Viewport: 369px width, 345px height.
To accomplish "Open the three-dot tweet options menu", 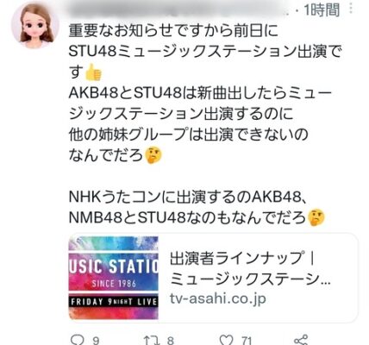I will [351, 9].
